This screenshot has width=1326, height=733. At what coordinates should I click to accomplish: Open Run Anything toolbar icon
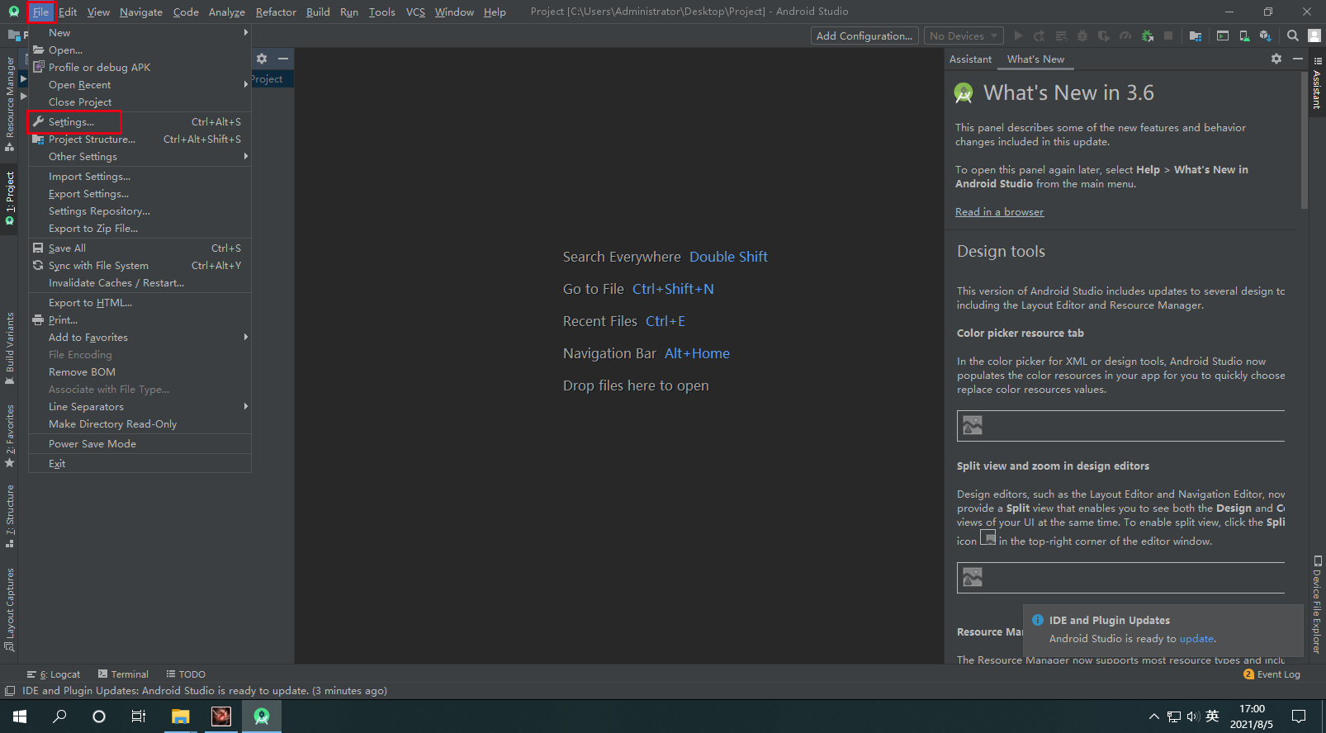(1223, 35)
